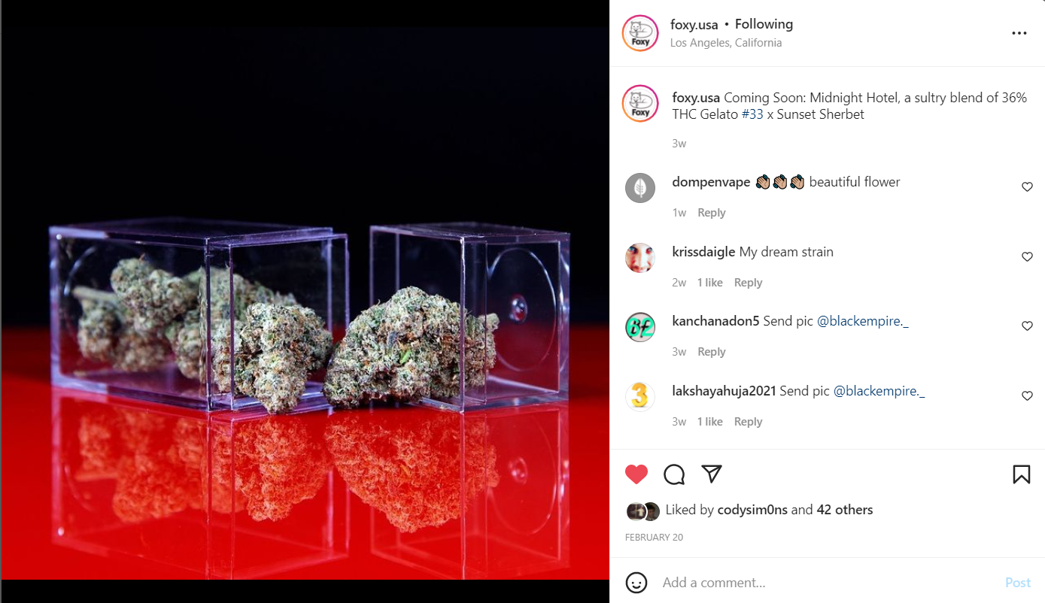The width and height of the screenshot is (1045, 603).
Task: View the 42 others likes list
Action: coord(845,510)
